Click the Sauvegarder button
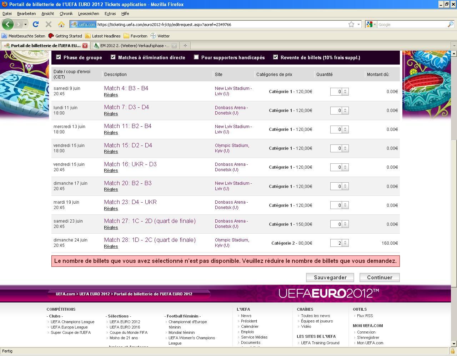The image size is (457, 356). click(x=330, y=277)
